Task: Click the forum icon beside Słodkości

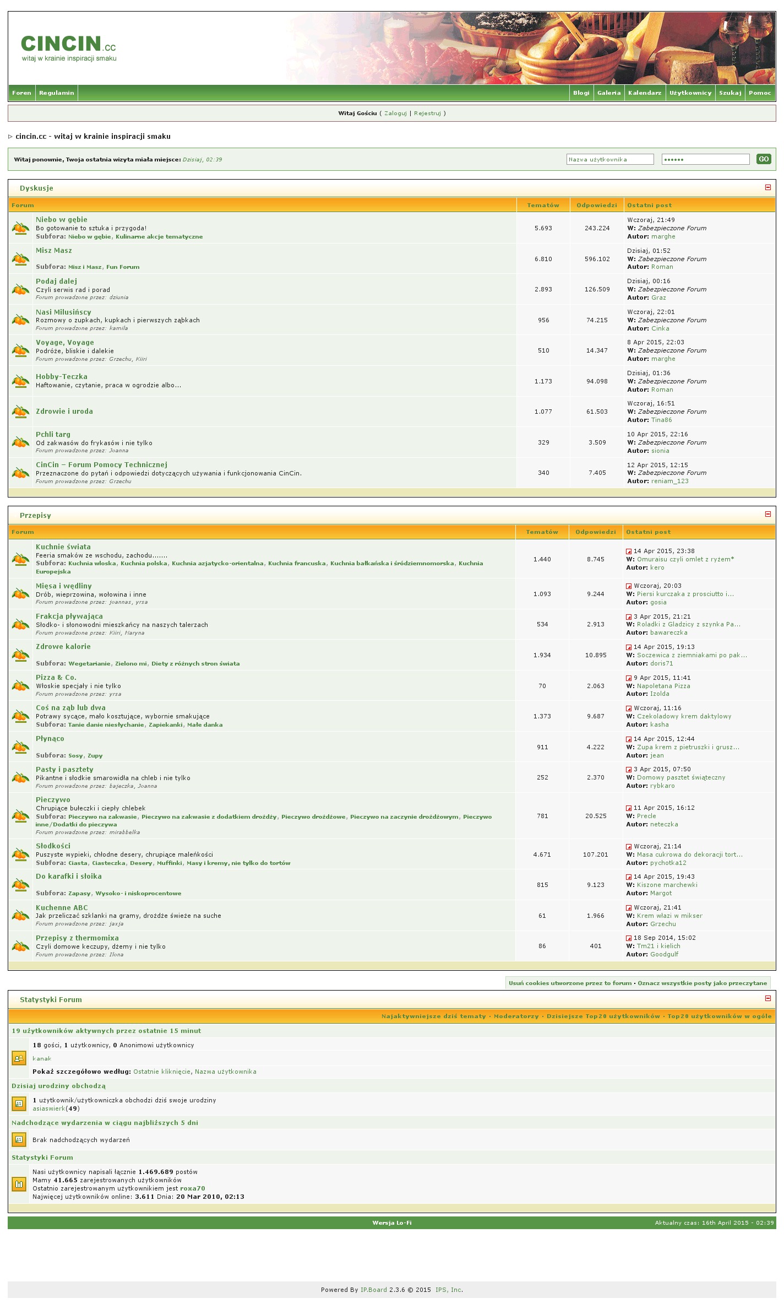Action: [20, 855]
